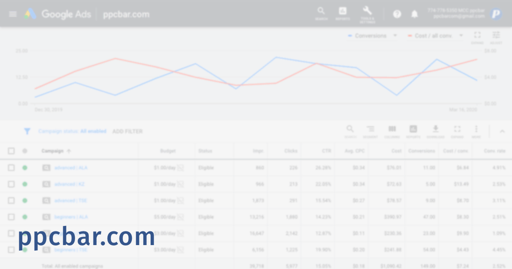Open budget chart icon for beginners | ALA
Image resolution: width=512 pixels, height=269 pixels.
[x=180, y=217]
